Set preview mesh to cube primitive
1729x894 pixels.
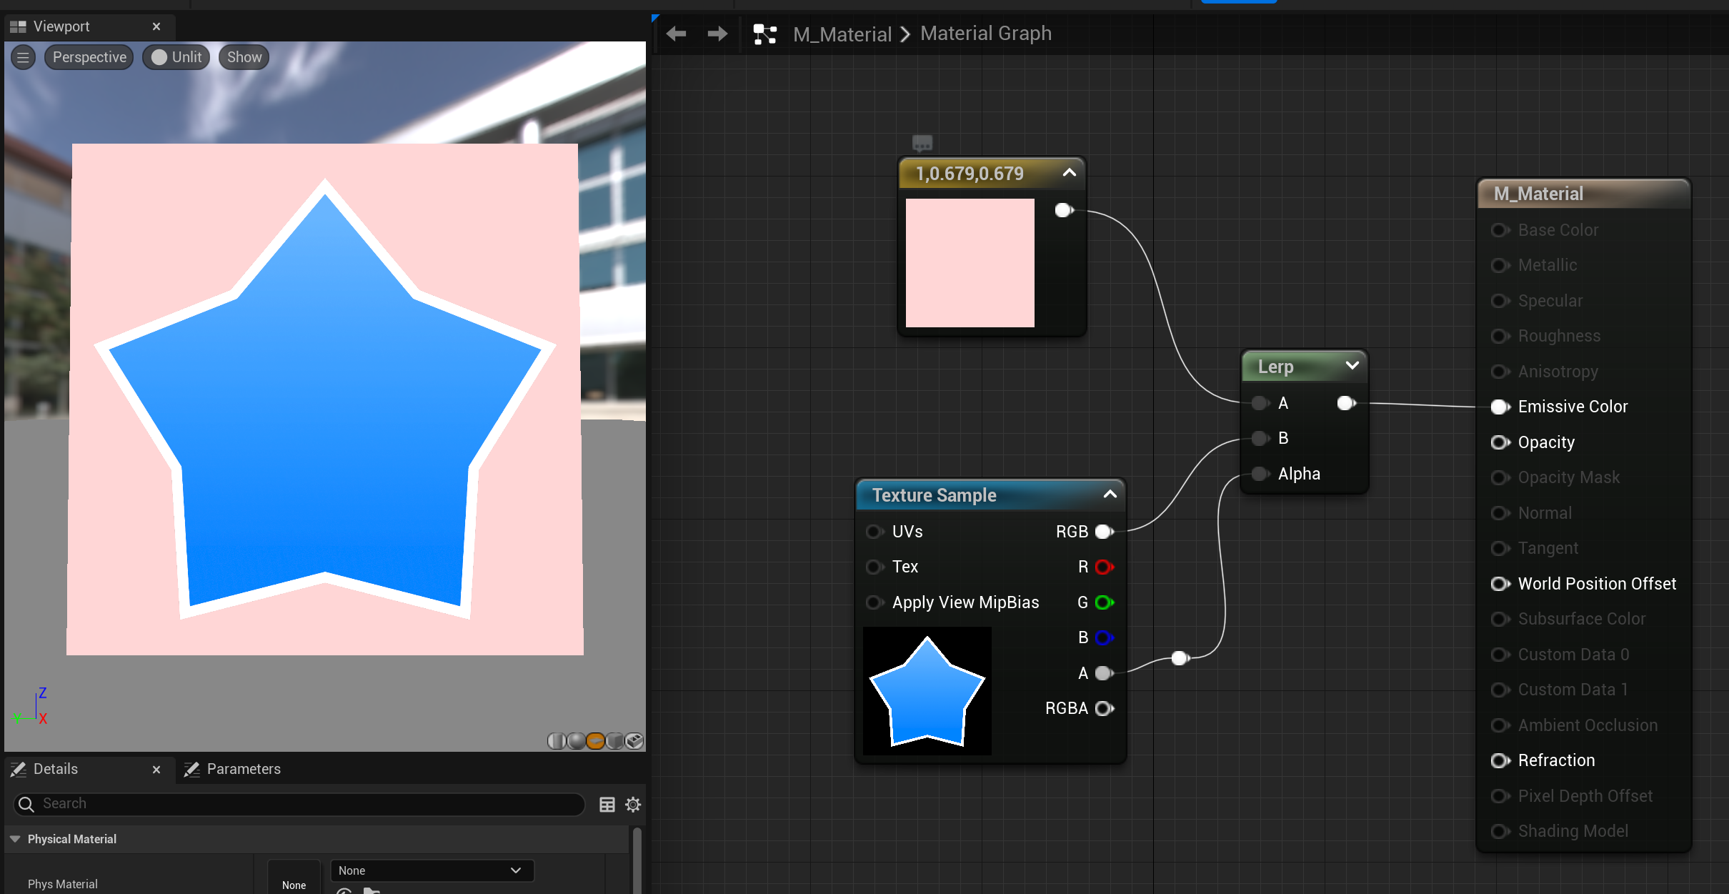[x=614, y=741]
